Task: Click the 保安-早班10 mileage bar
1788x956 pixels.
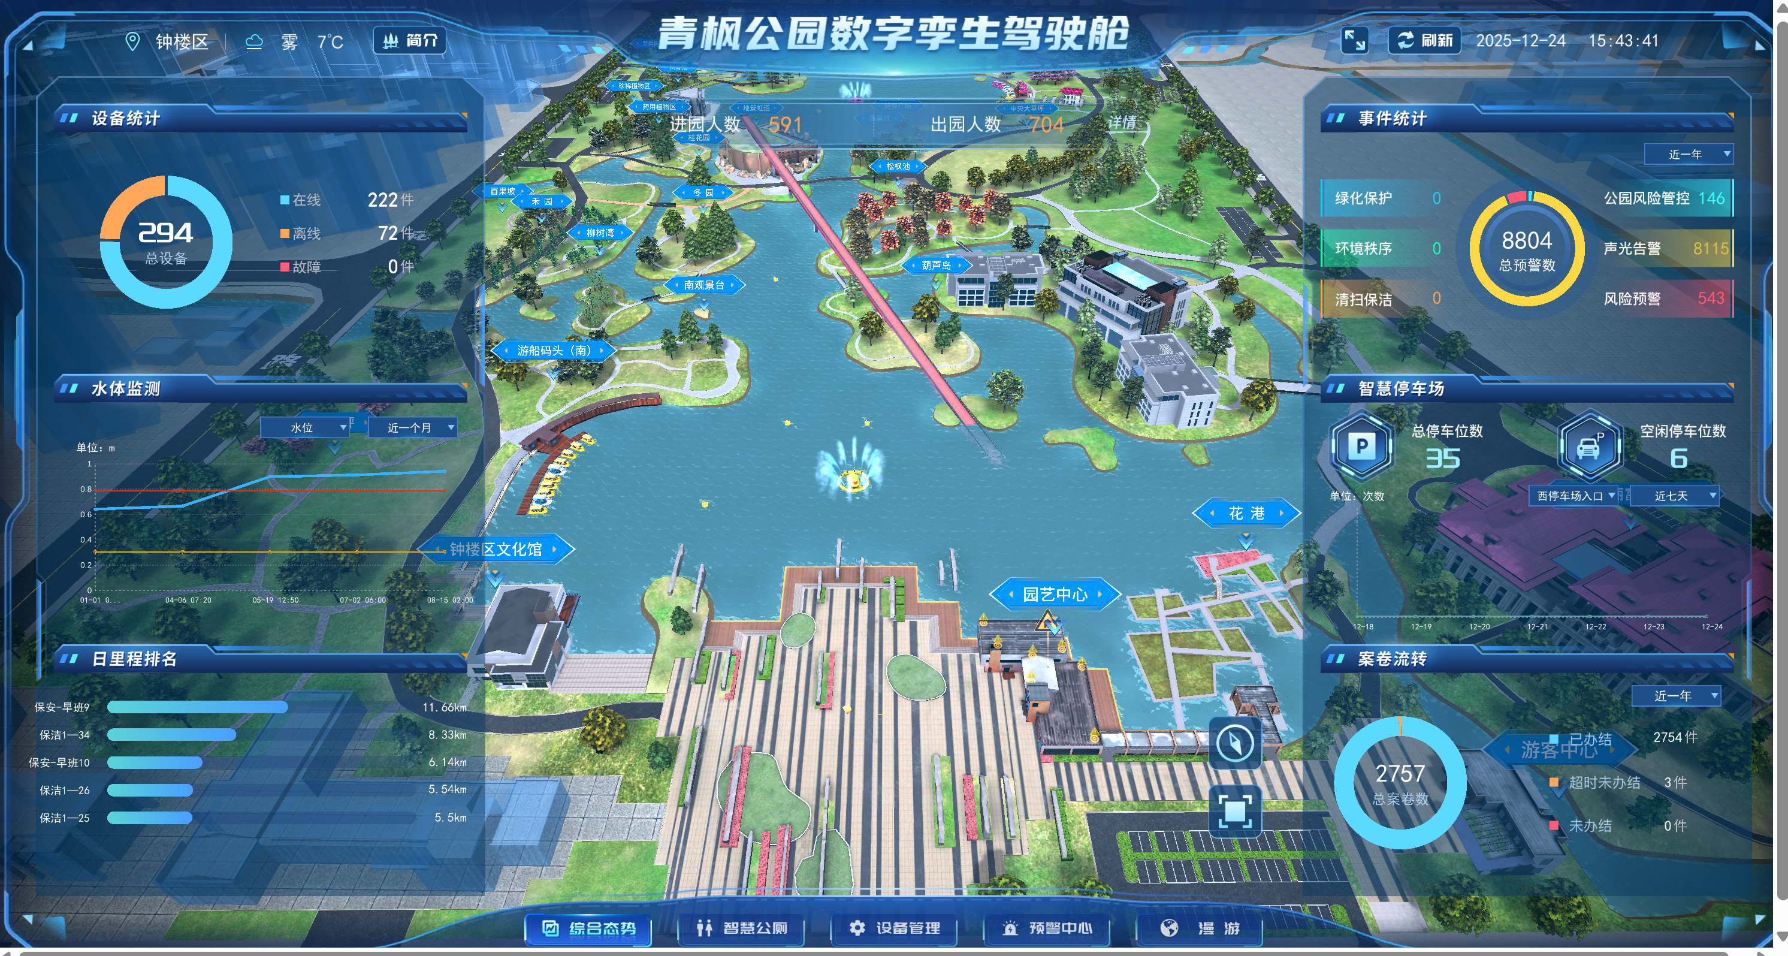Action: [x=155, y=763]
